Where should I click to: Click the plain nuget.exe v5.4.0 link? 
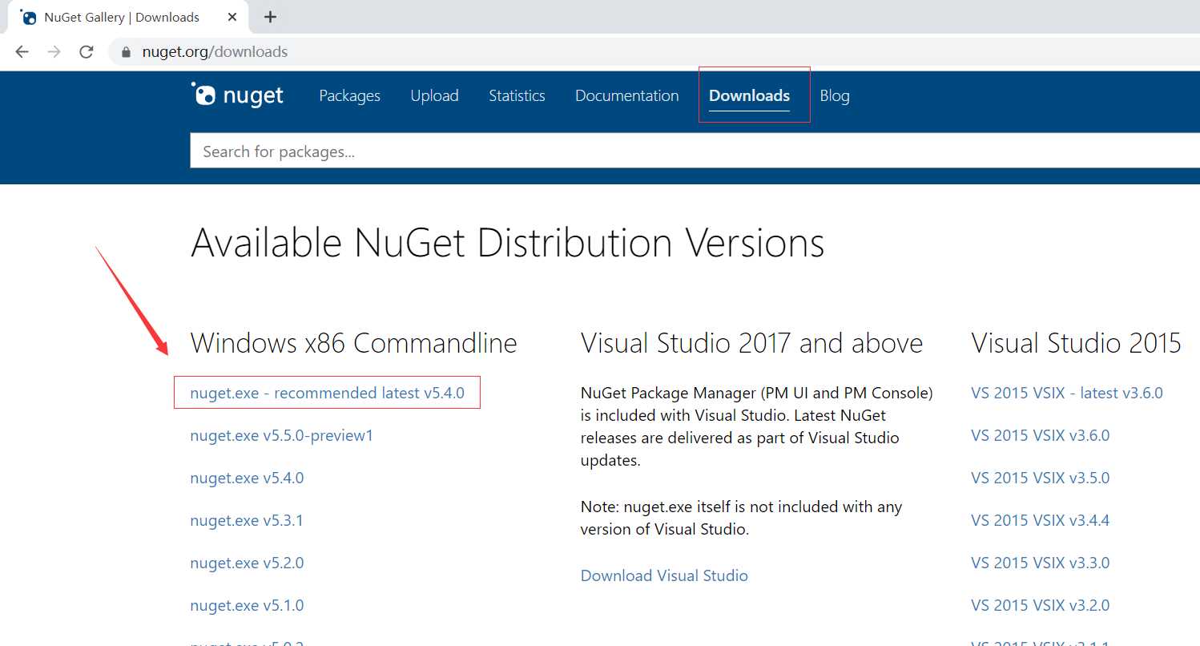[247, 478]
